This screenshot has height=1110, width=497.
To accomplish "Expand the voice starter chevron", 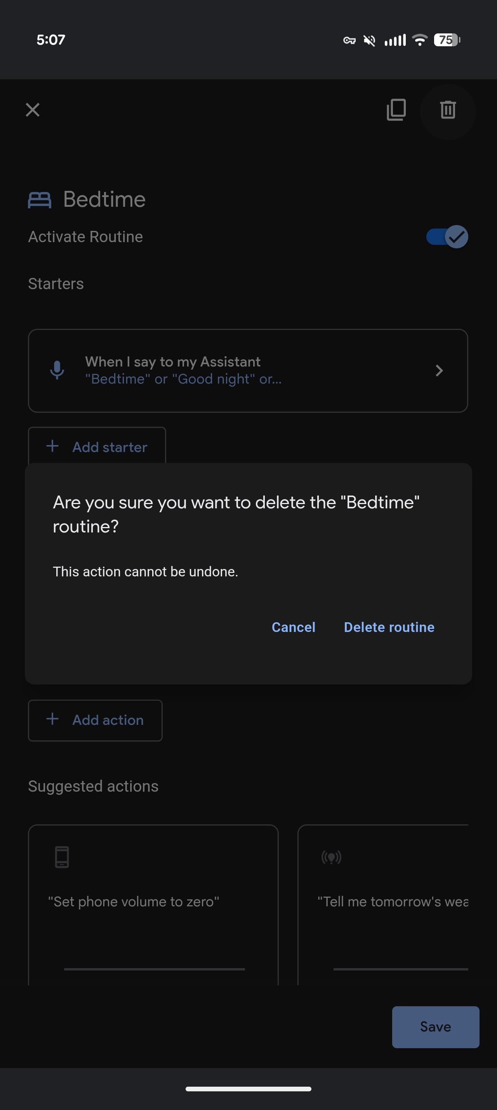I will (439, 370).
